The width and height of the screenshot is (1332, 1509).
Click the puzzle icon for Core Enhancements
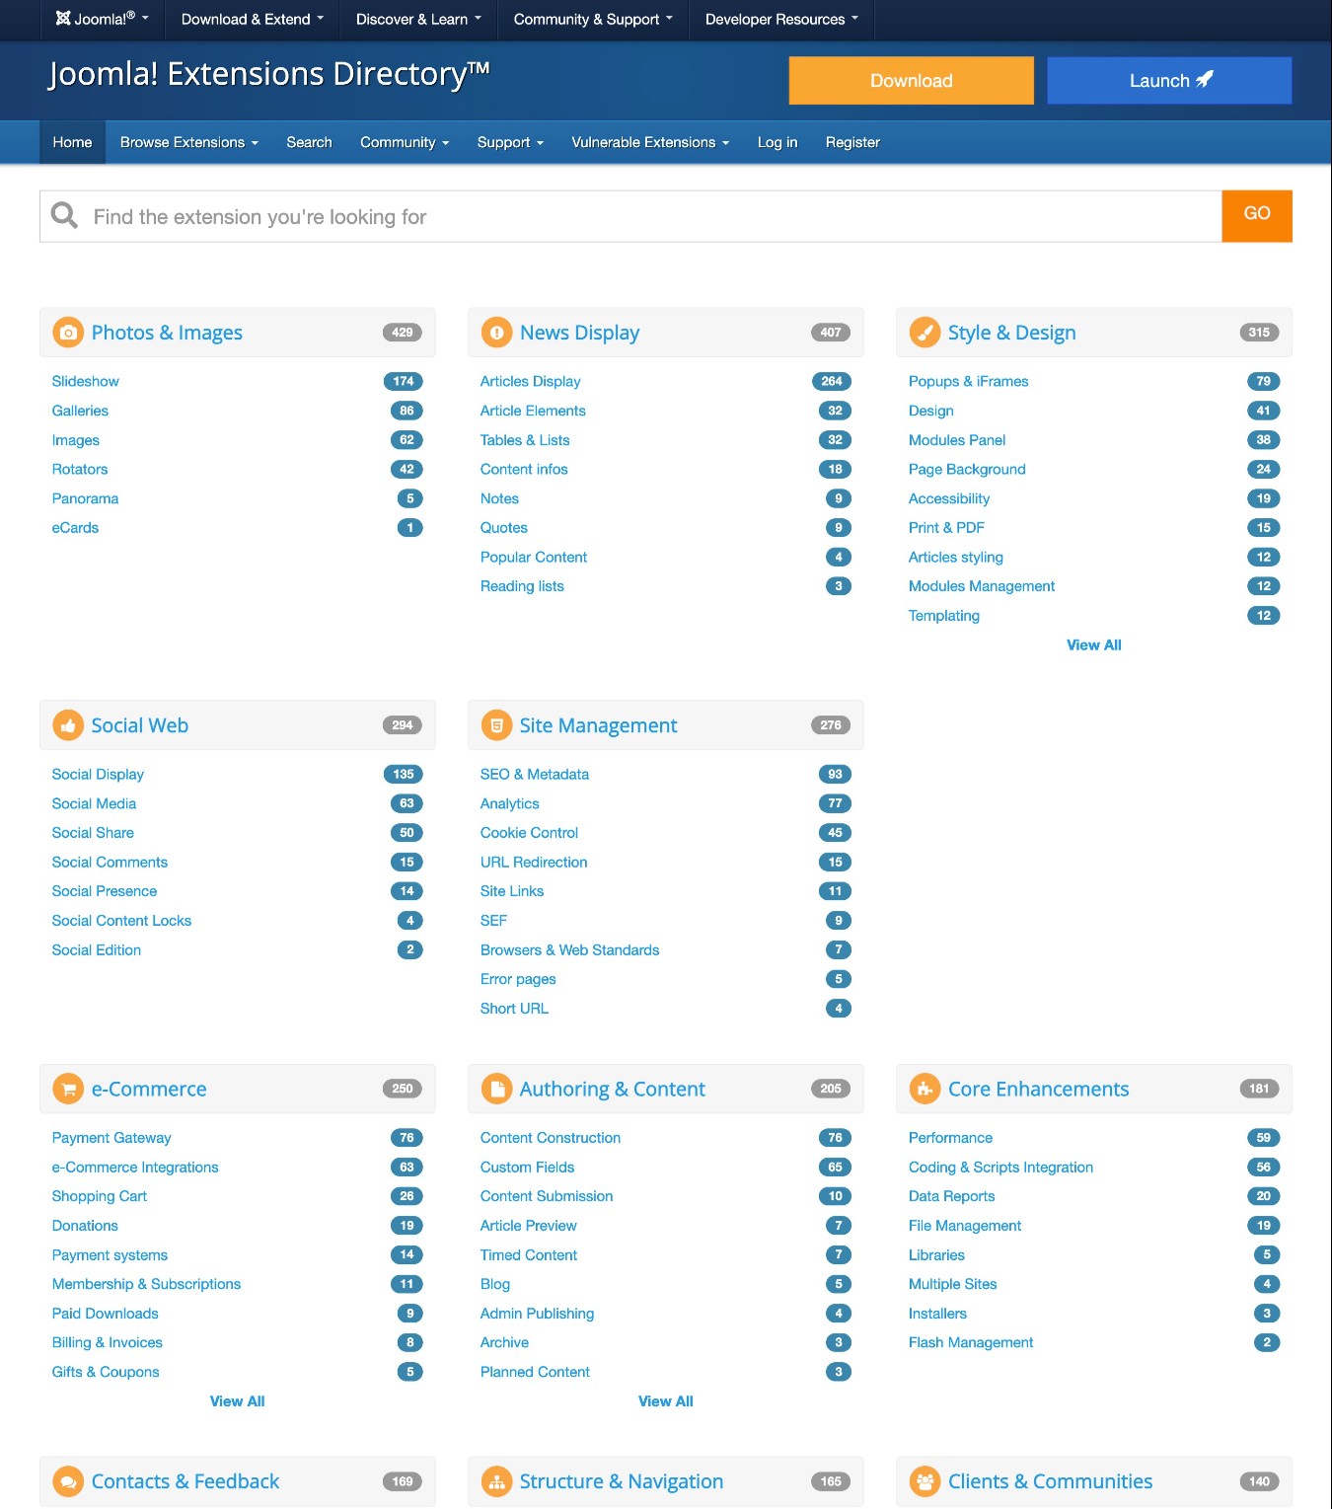(925, 1089)
